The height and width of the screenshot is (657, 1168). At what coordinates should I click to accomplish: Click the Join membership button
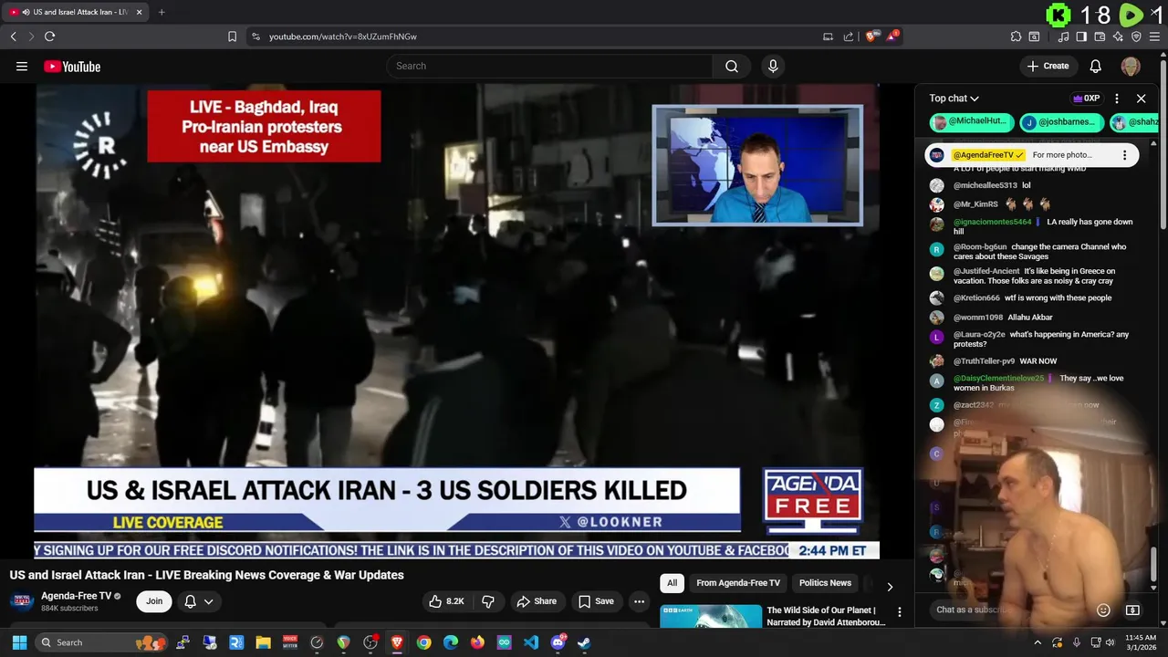pos(154,601)
